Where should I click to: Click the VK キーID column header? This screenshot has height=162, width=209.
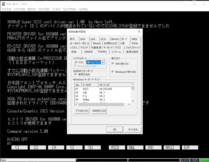coord(115,85)
